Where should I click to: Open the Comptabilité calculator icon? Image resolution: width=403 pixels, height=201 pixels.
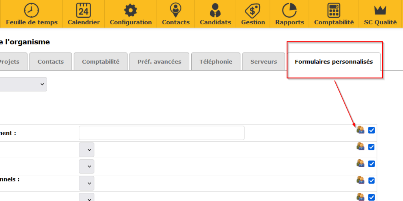click(x=334, y=10)
